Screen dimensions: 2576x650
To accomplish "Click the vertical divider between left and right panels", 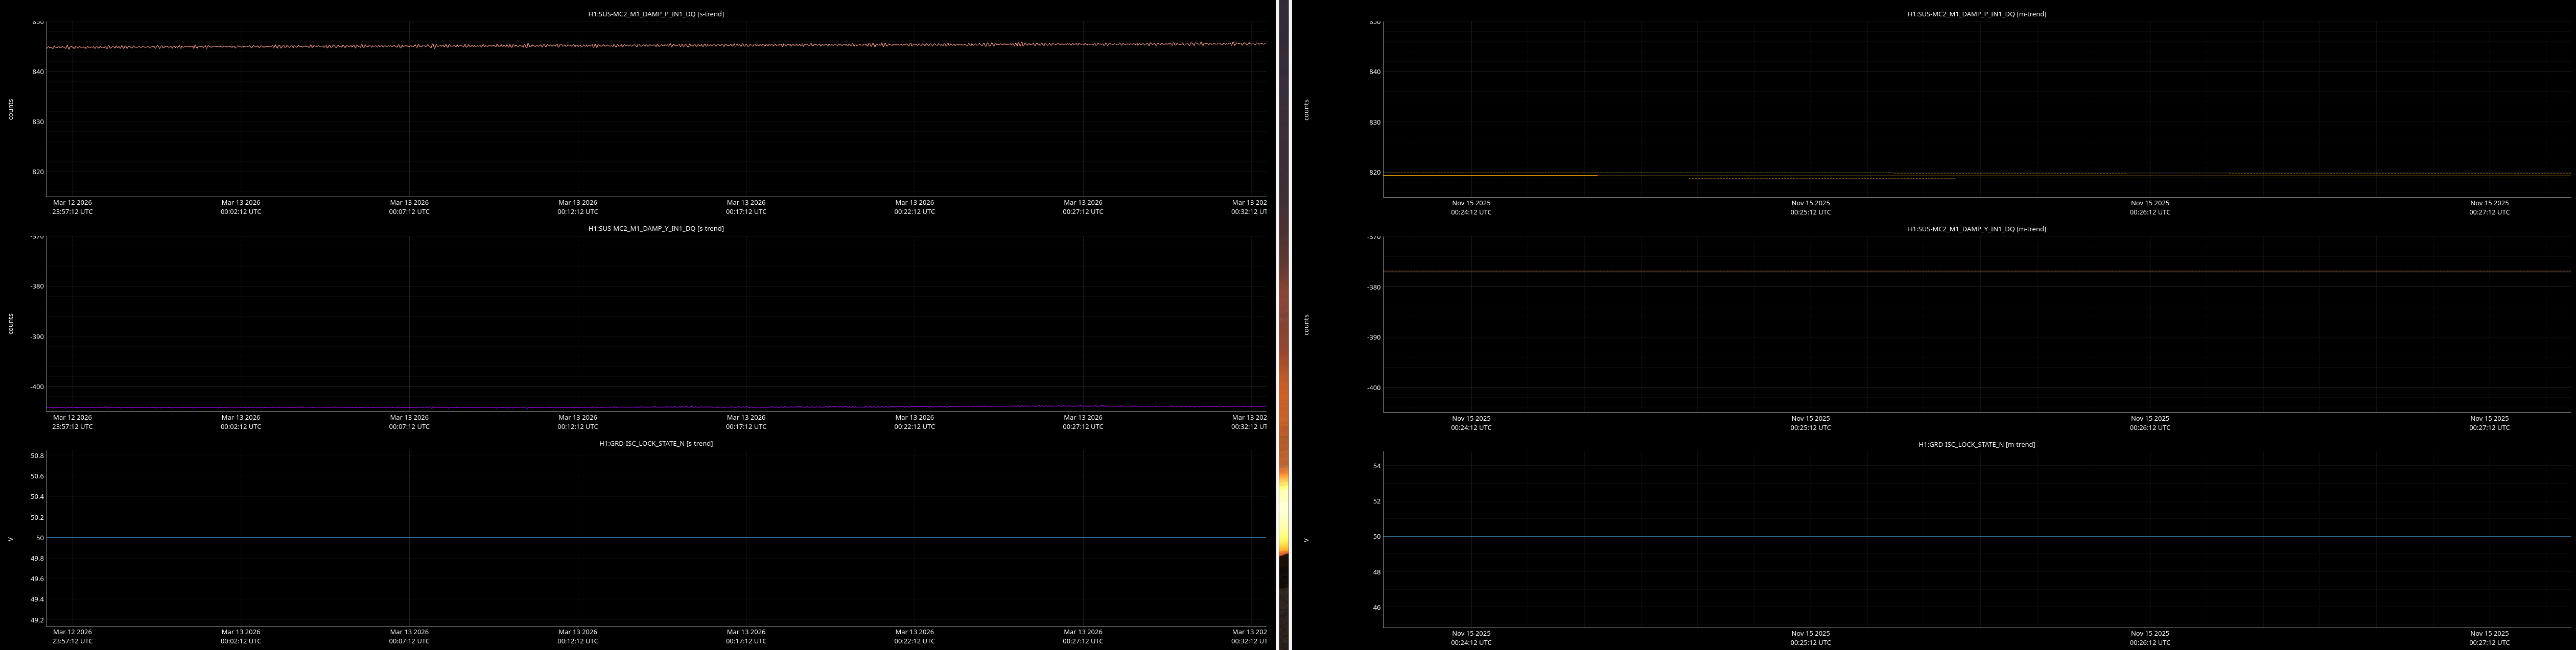I will 1284,325.
